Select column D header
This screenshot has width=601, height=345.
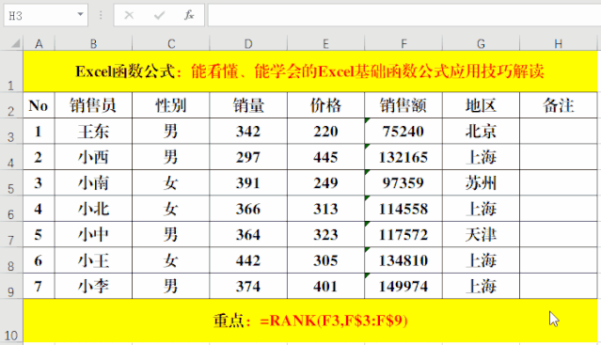(248, 43)
